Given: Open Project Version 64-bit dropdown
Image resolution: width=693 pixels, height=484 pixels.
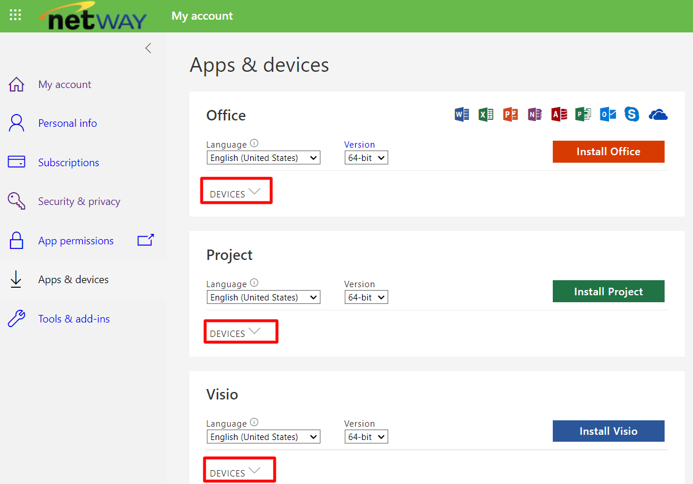Looking at the screenshot, I should tap(366, 297).
